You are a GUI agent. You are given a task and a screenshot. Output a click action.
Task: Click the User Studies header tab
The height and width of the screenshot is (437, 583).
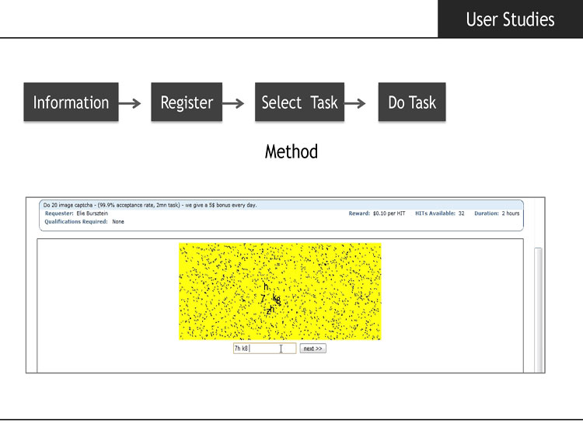coord(510,19)
